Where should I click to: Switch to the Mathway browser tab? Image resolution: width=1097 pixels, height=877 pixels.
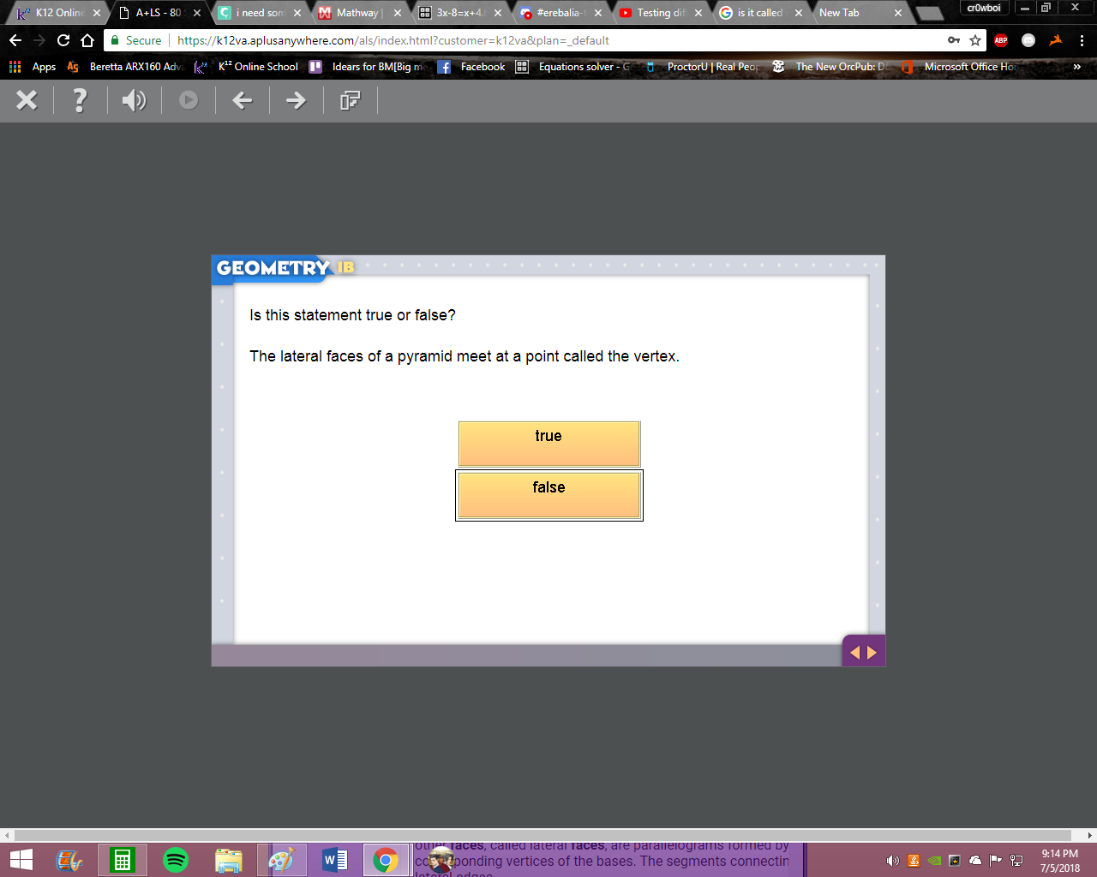358,13
